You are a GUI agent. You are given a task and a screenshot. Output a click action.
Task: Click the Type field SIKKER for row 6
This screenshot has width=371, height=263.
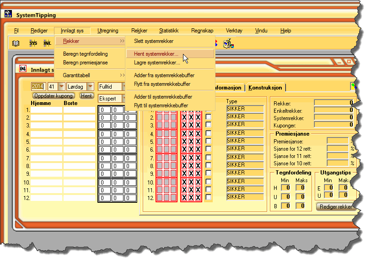click(x=245, y=148)
